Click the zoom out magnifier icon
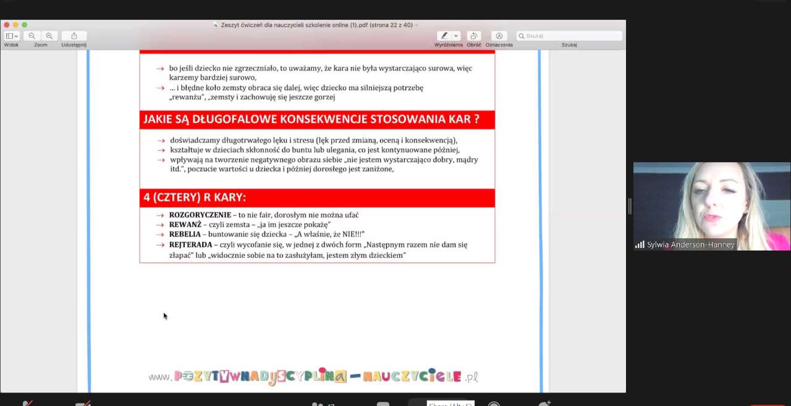The height and width of the screenshot is (406, 791). pos(32,36)
